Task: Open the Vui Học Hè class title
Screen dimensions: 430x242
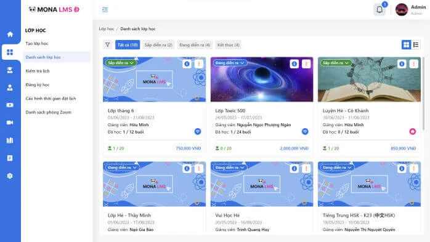Action: [x=227, y=215]
